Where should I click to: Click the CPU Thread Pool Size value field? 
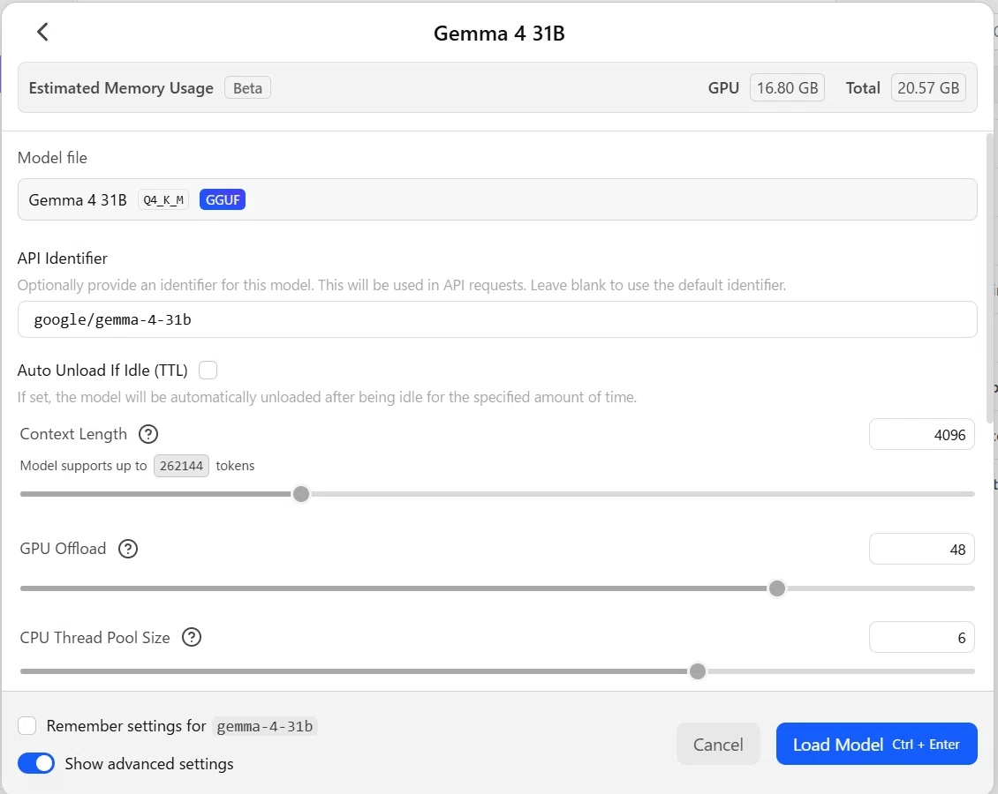(922, 637)
